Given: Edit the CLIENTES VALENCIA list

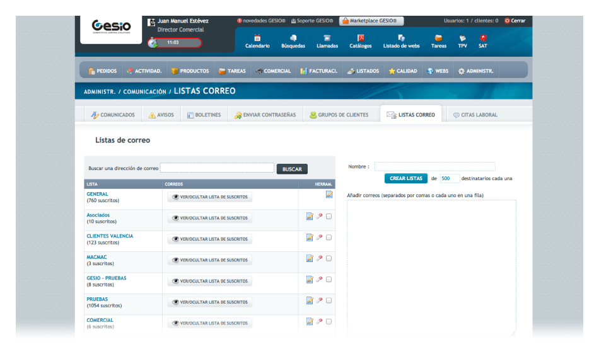Looking at the screenshot, I should point(310,237).
